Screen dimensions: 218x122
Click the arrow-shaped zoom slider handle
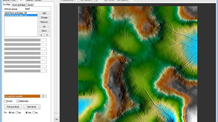click(x=56, y=113)
